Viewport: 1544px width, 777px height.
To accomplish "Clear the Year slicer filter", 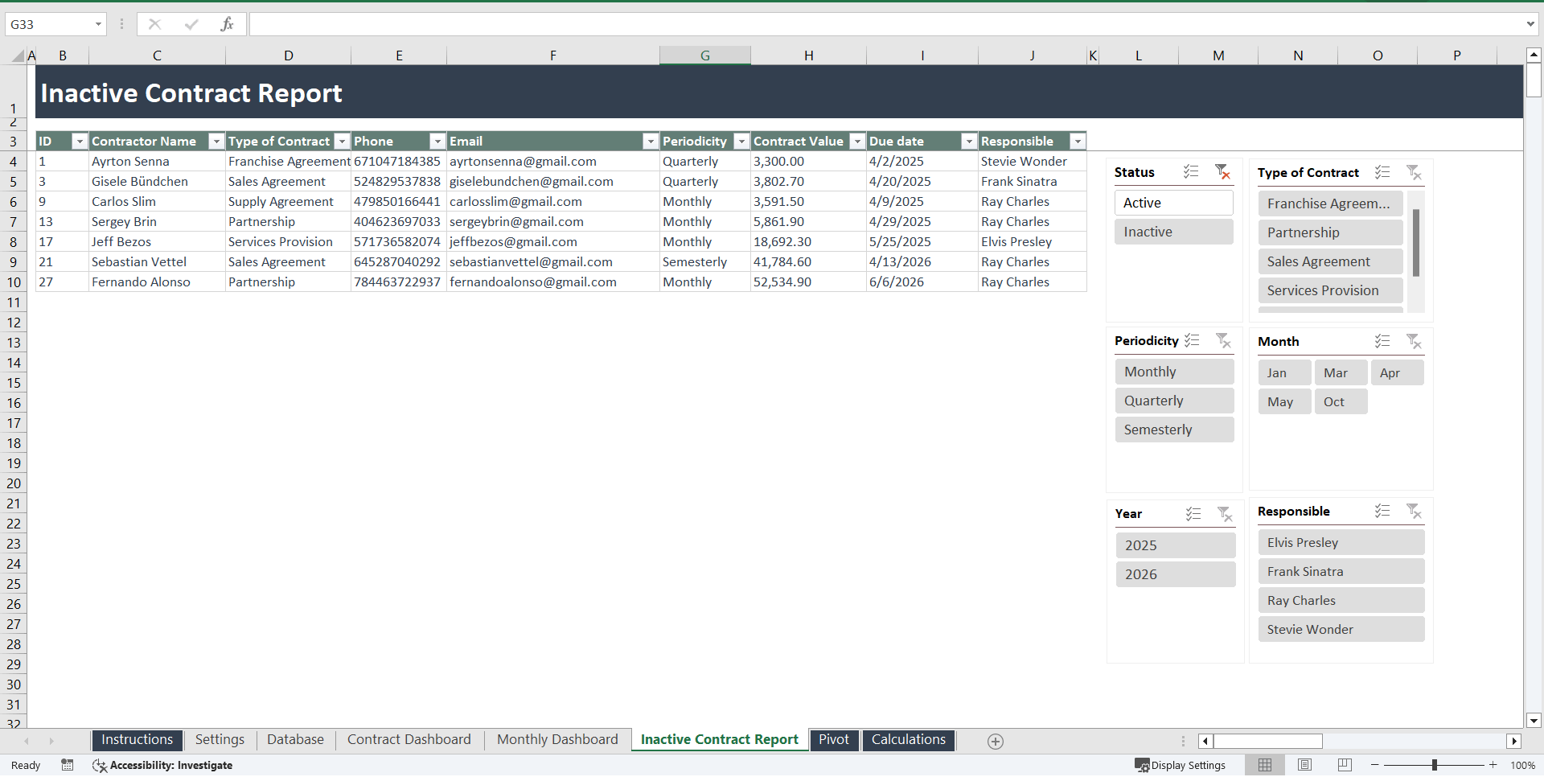I will coord(1225,513).
